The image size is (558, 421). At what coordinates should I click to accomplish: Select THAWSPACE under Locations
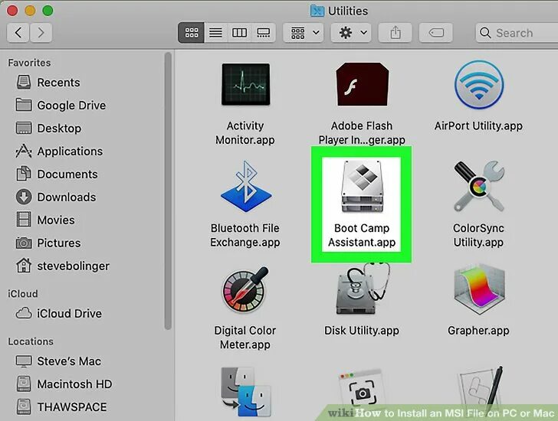(61, 407)
